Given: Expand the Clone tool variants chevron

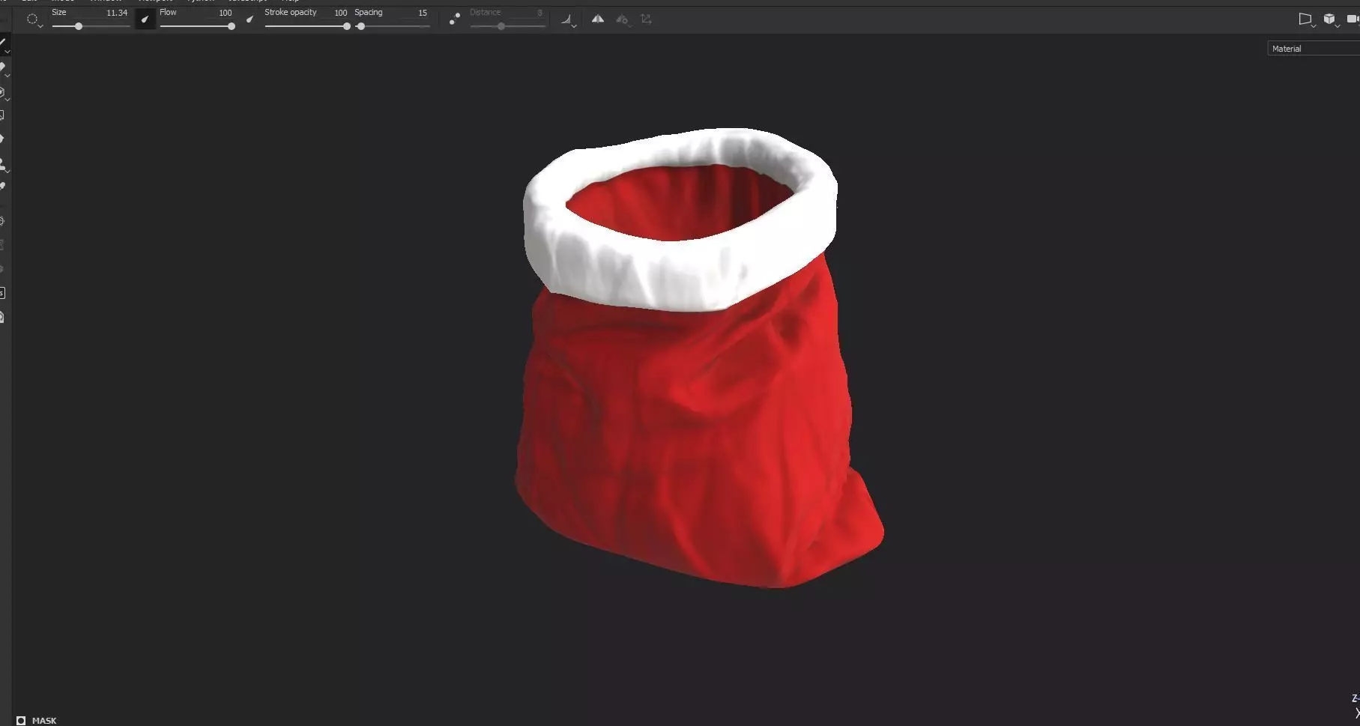Looking at the screenshot, I should tap(7, 172).
